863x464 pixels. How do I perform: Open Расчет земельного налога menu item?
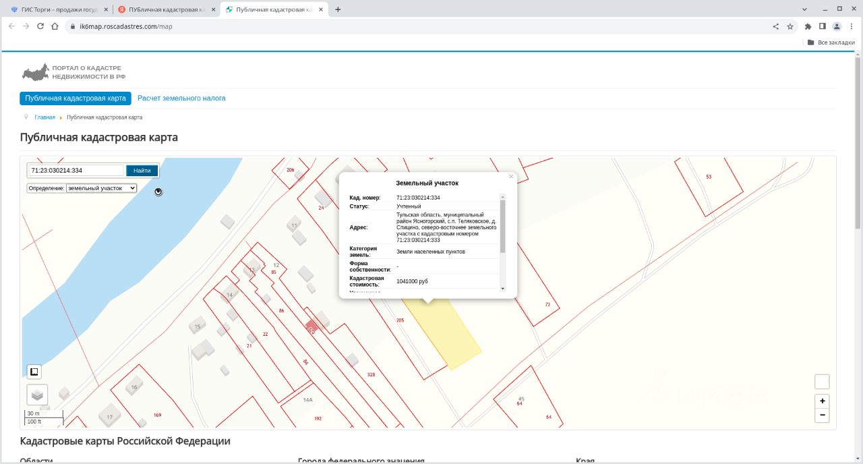(x=181, y=98)
